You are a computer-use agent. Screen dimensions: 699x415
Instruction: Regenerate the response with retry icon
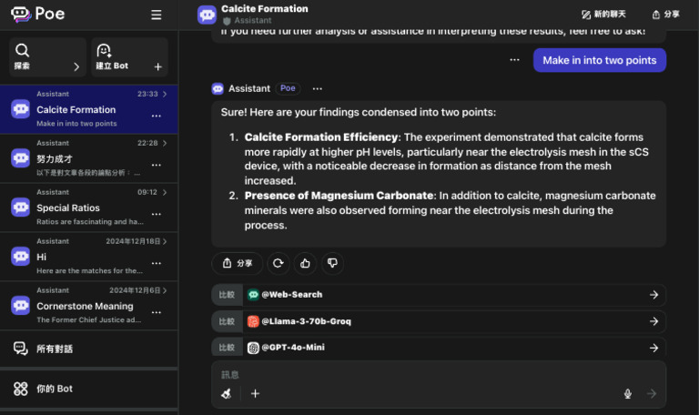point(279,263)
